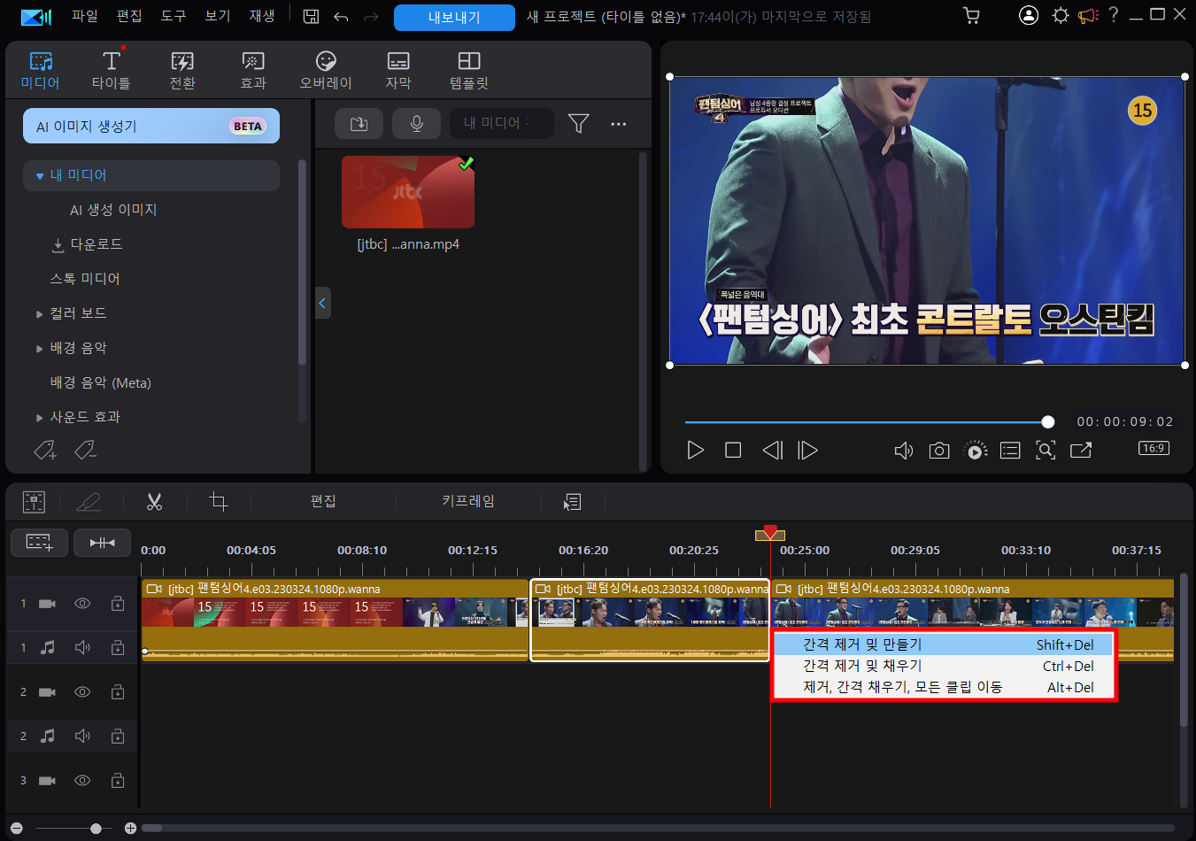
Task: Pop out the preview window
Action: tap(1081, 450)
